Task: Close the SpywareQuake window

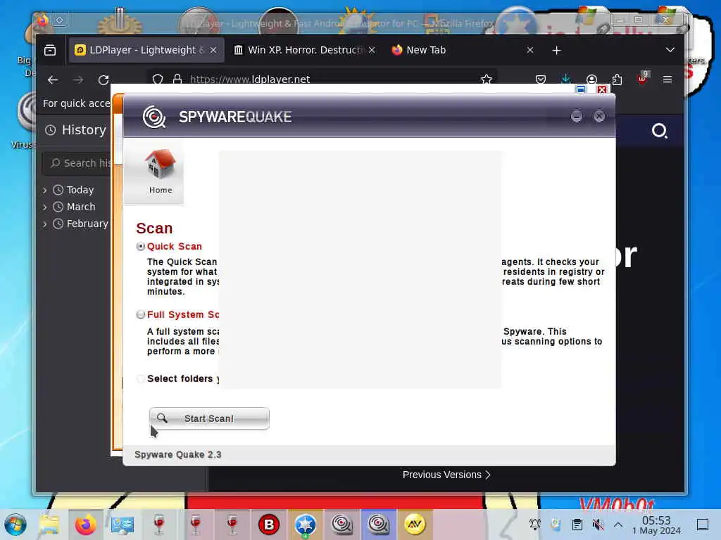Action: (x=598, y=116)
